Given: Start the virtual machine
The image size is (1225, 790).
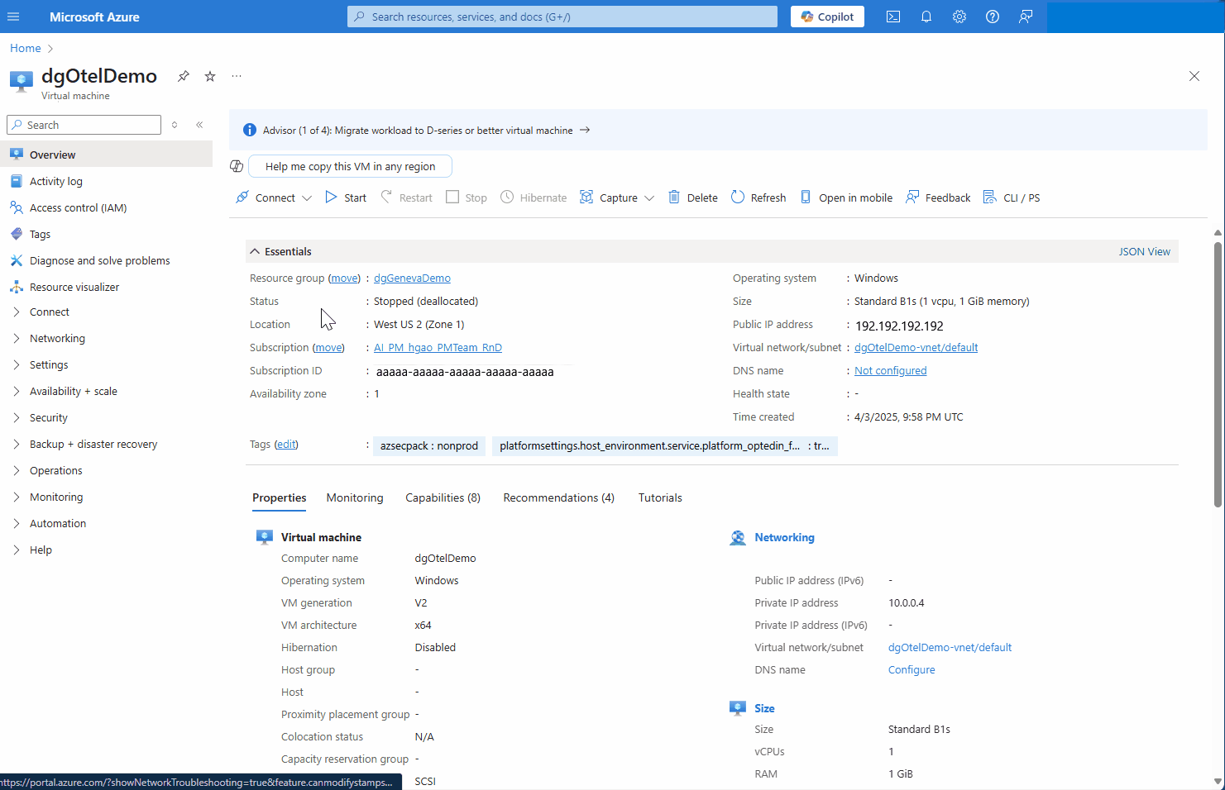Looking at the screenshot, I should (346, 197).
